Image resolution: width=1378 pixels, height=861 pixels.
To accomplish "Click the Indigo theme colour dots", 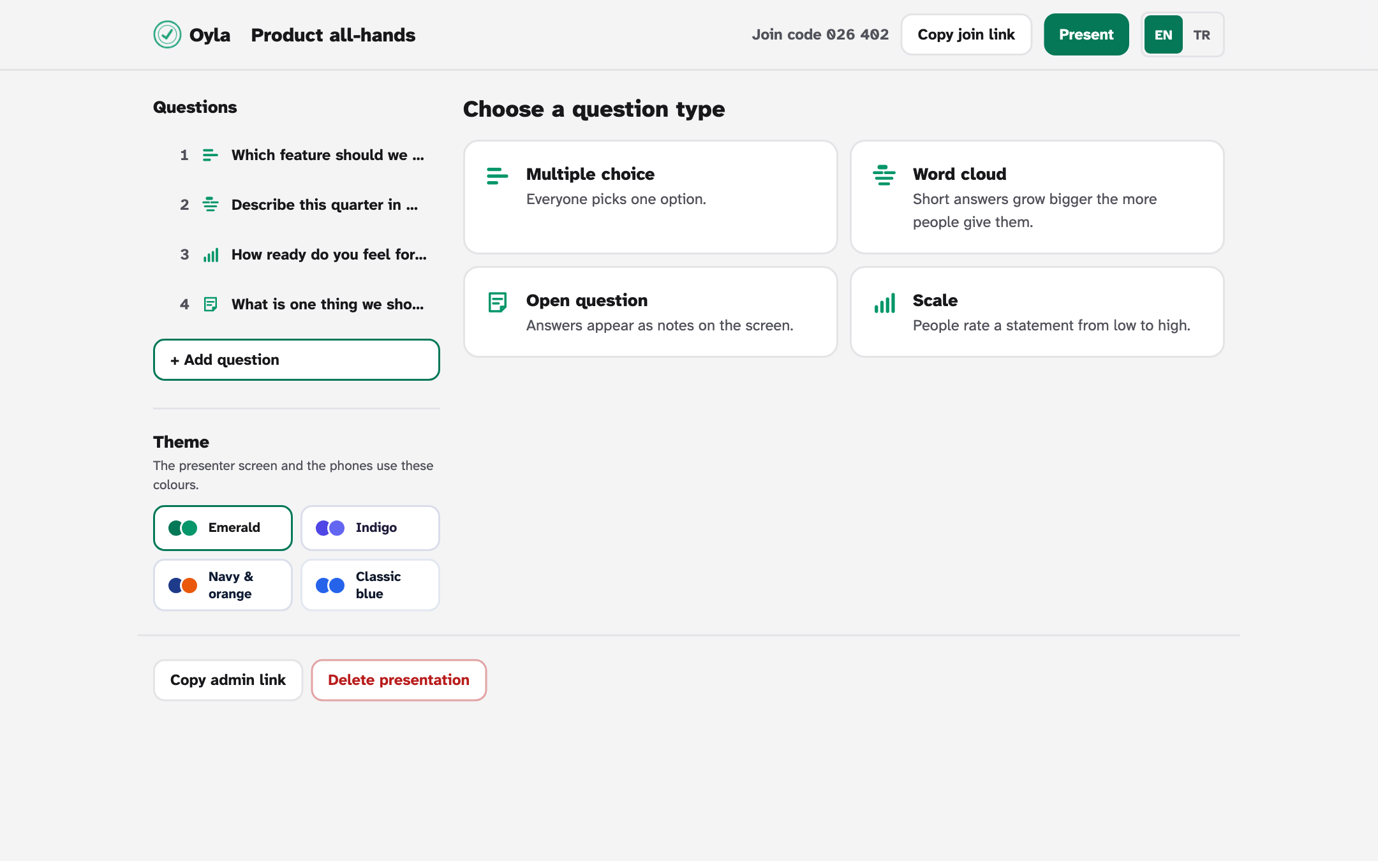I will (x=330, y=527).
